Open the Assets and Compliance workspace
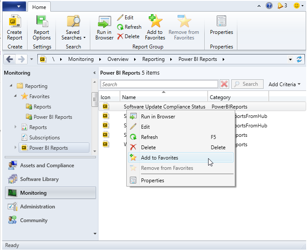Screen dimensions: 307x250 pos(50,166)
